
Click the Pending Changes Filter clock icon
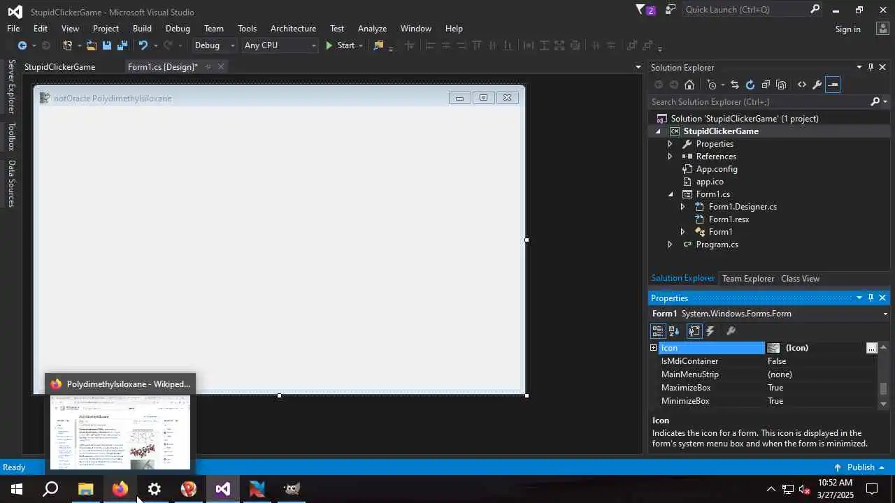712,85
